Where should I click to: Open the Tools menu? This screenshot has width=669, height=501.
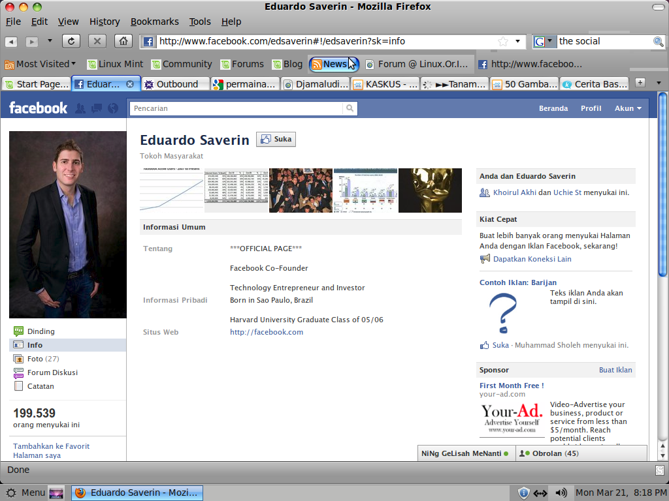[200, 22]
